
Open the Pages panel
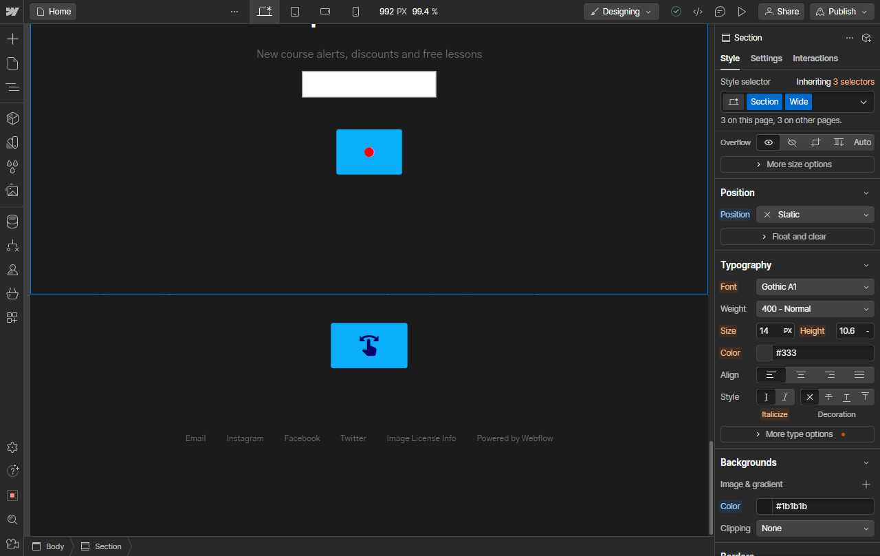12,63
